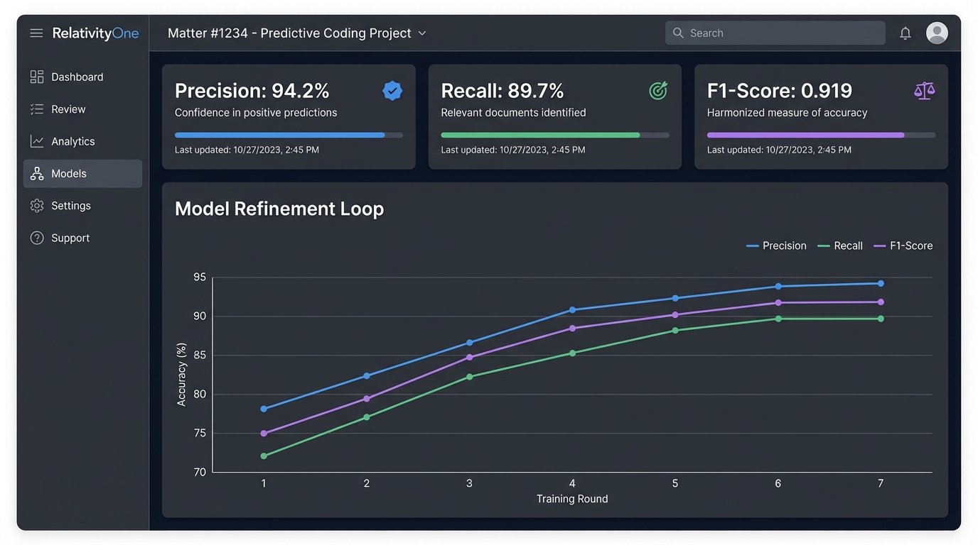The height and width of the screenshot is (545, 978).
Task: Click the Recall target icon
Action: (658, 91)
